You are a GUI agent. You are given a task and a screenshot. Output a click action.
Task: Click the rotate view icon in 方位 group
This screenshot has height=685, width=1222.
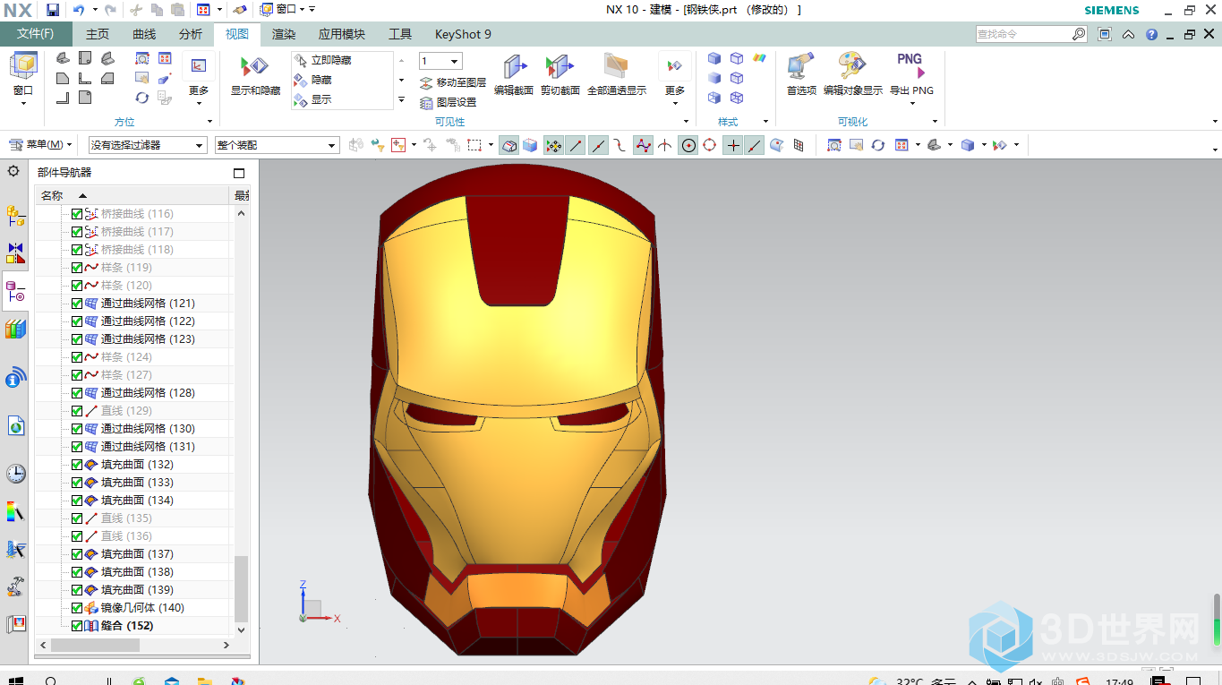(142, 98)
